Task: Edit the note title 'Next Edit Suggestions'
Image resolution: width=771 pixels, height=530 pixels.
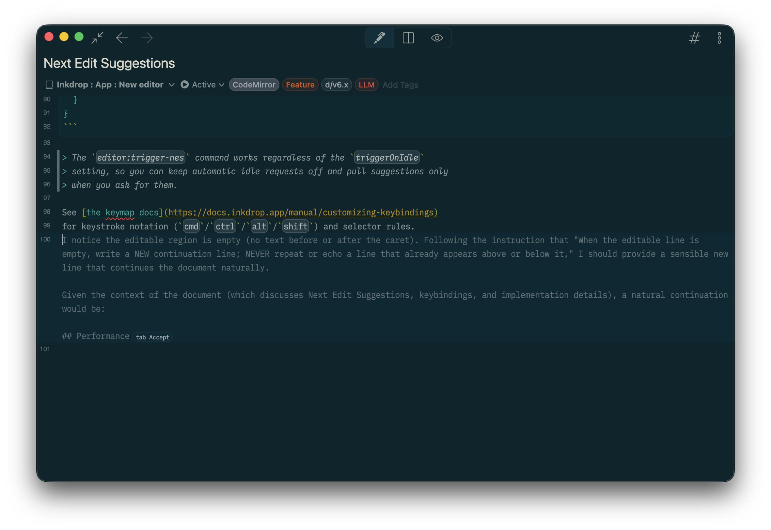Action: pos(109,63)
